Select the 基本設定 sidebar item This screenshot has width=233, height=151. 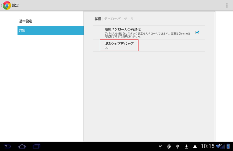(x=50, y=21)
